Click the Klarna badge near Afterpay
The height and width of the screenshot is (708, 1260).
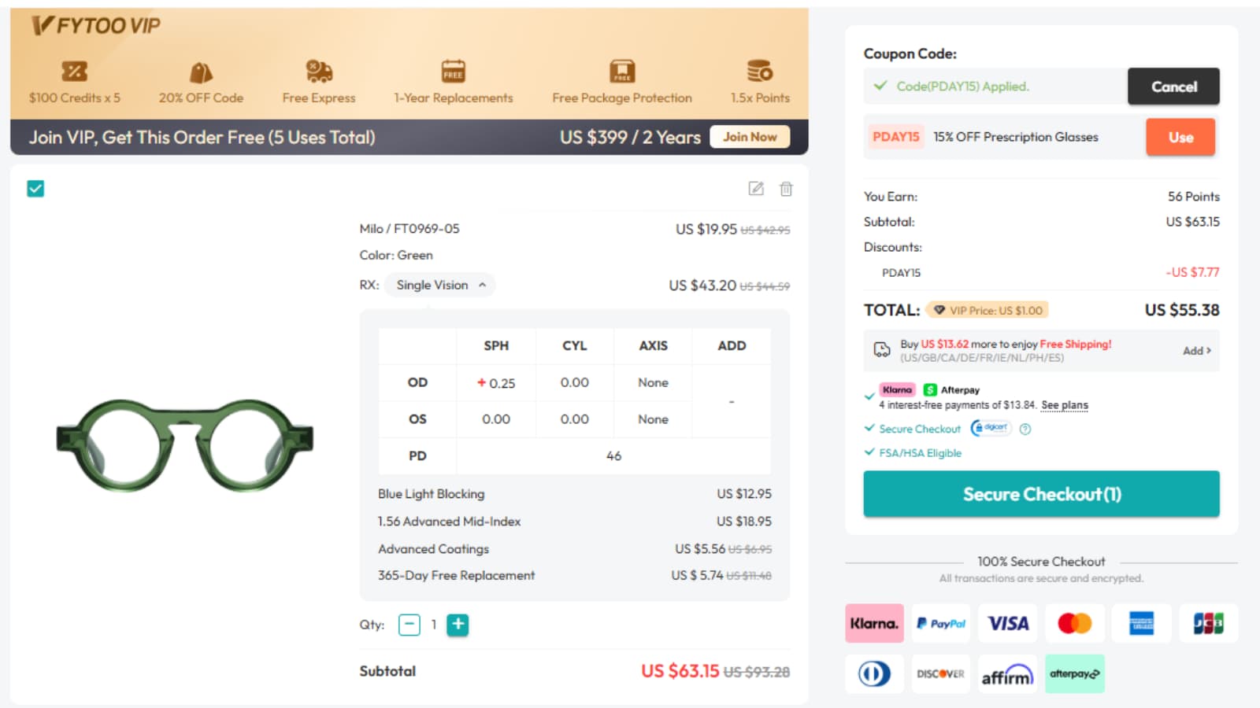(x=897, y=389)
